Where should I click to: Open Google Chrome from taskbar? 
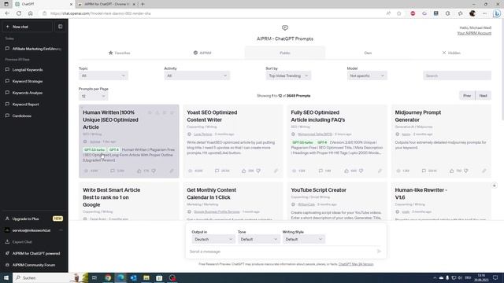coord(108,277)
